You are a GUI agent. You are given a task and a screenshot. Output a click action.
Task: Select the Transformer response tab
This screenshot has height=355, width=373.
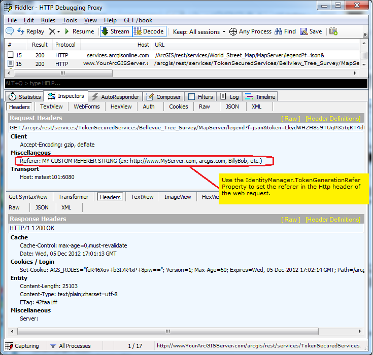(73, 197)
